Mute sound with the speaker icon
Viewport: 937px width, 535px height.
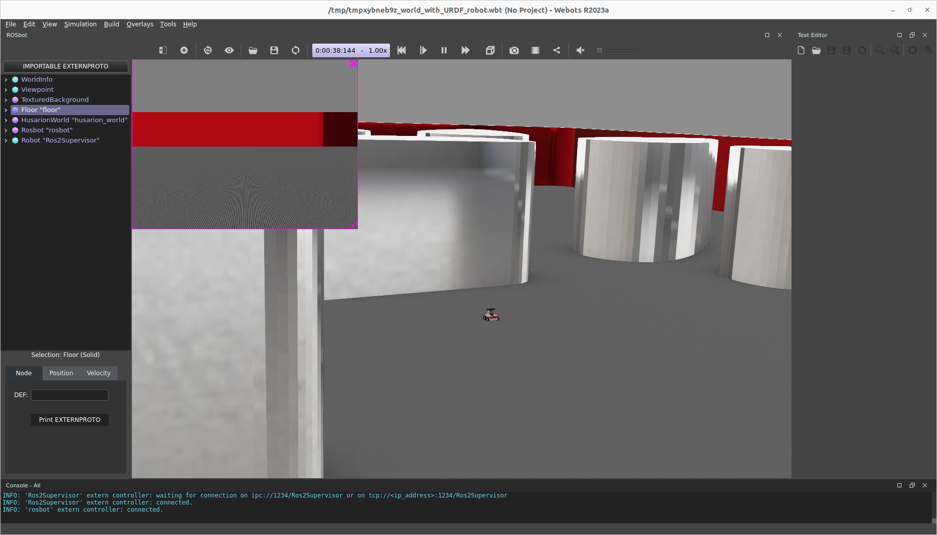tap(581, 50)
